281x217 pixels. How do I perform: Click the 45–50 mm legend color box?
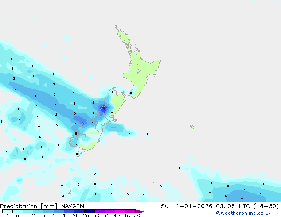click(130, 211)
